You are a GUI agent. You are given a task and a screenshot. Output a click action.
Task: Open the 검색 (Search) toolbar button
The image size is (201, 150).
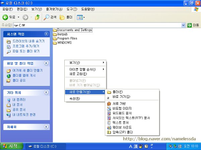(50, 17)
